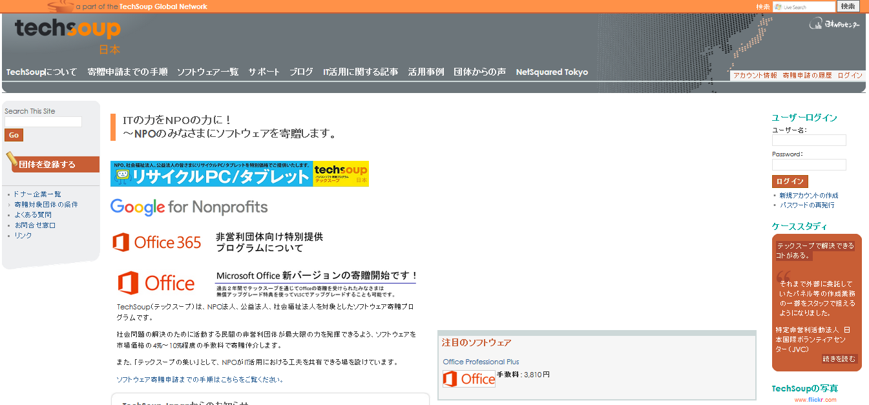The image size is (869, 405).
Task: Open 新規アカウントの作成 link
Action: [809, 195]
